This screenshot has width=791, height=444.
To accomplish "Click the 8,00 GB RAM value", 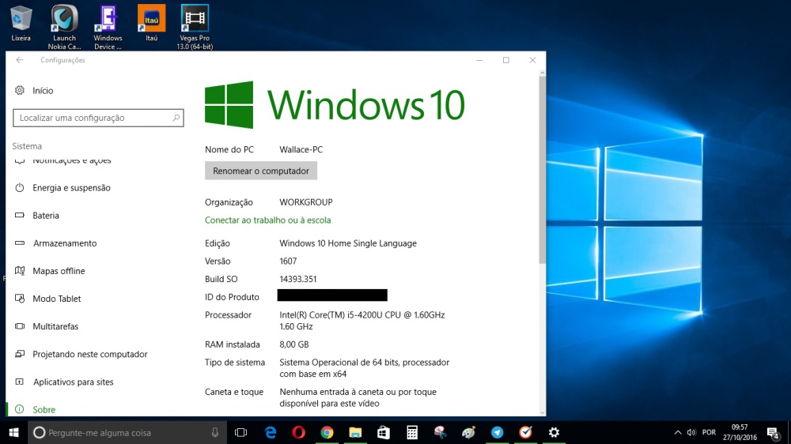I will click(294, 344).
